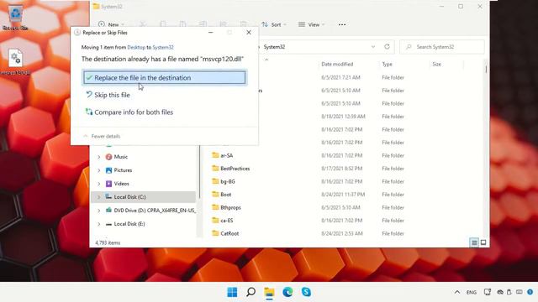Choose Replace the file in the destination
The height and width of the screenshot is (302, 538).
coord(164,78)
